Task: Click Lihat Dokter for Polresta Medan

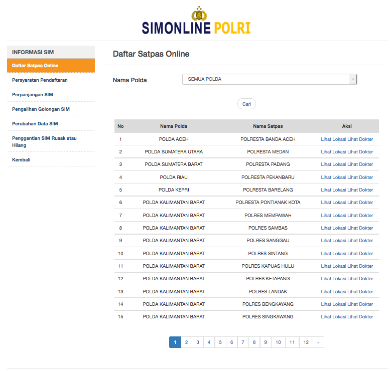Action: pyautogui.click(x=360, y=151)
